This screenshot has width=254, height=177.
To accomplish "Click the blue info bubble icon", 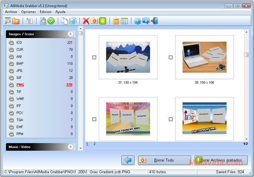I will (x=146, y=21).
